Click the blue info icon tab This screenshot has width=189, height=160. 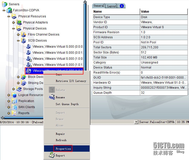[122, 6]
